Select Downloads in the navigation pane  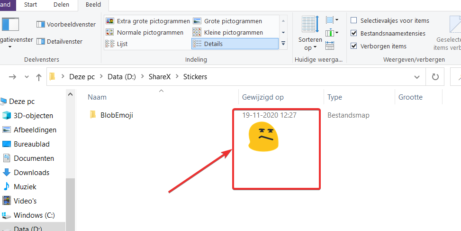pyautogui.click(x=31, y=172)
